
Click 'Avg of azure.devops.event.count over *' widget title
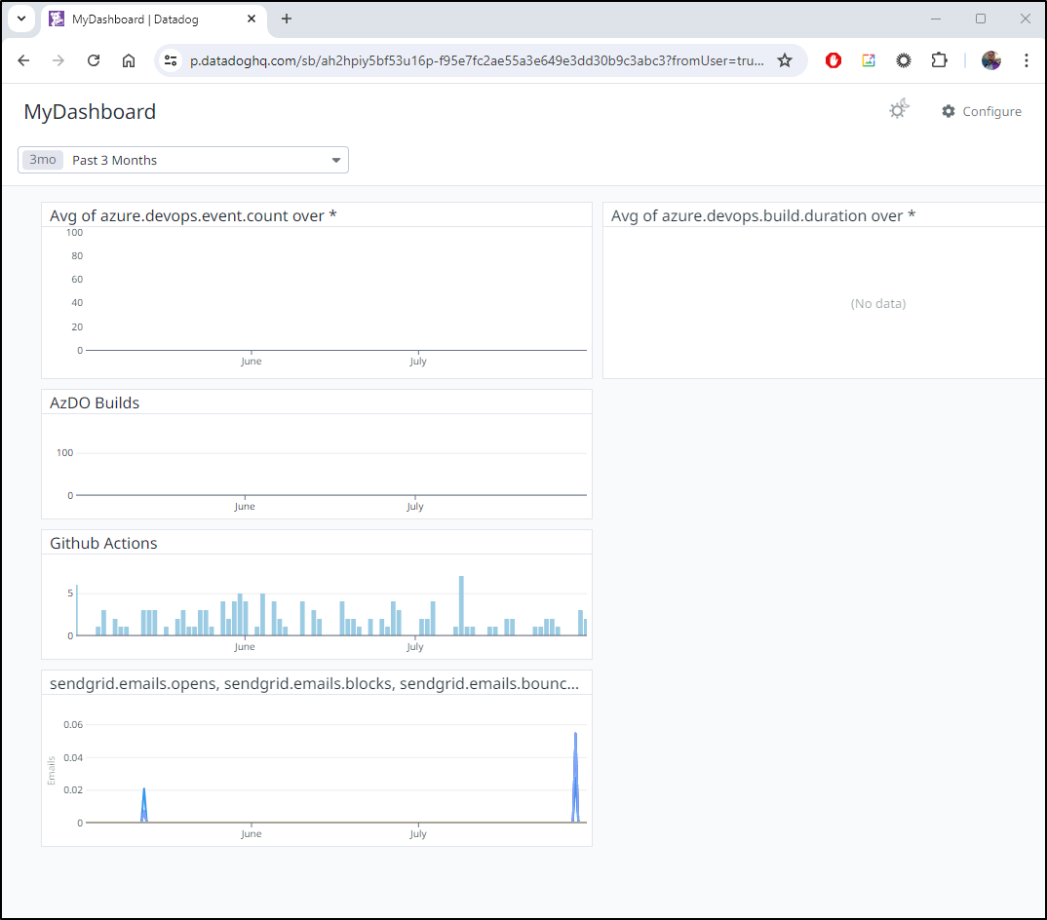pos(193,215)
